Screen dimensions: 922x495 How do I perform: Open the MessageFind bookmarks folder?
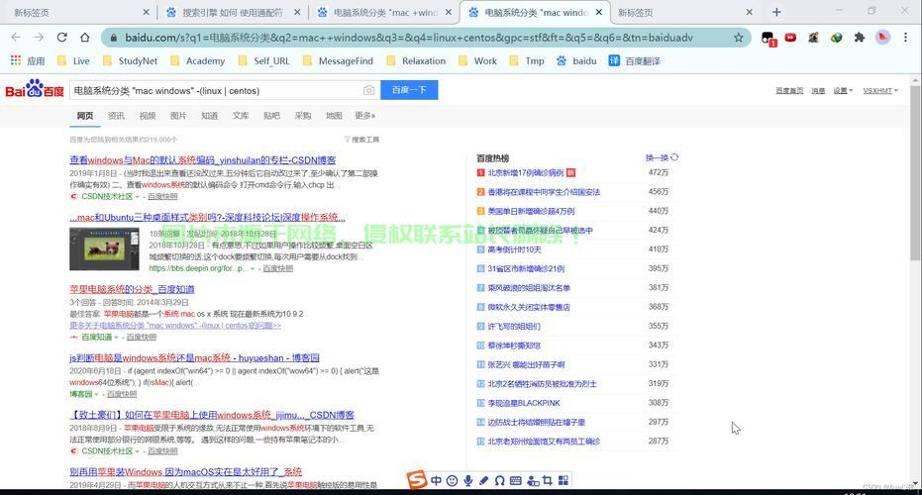338,60
